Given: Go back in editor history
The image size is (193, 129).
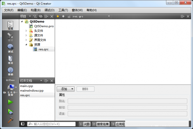Looking at the screenshot, I should 58,16.
